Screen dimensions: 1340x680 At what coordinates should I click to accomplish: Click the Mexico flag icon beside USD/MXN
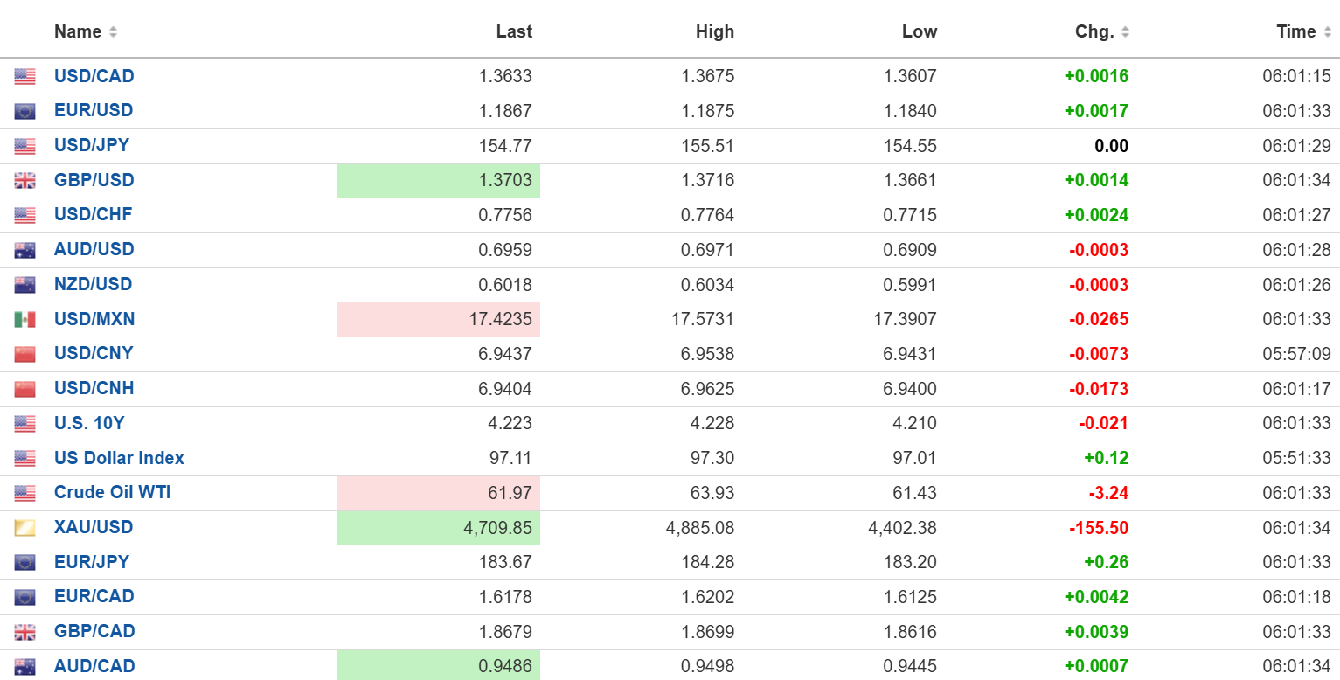[24, 320]
